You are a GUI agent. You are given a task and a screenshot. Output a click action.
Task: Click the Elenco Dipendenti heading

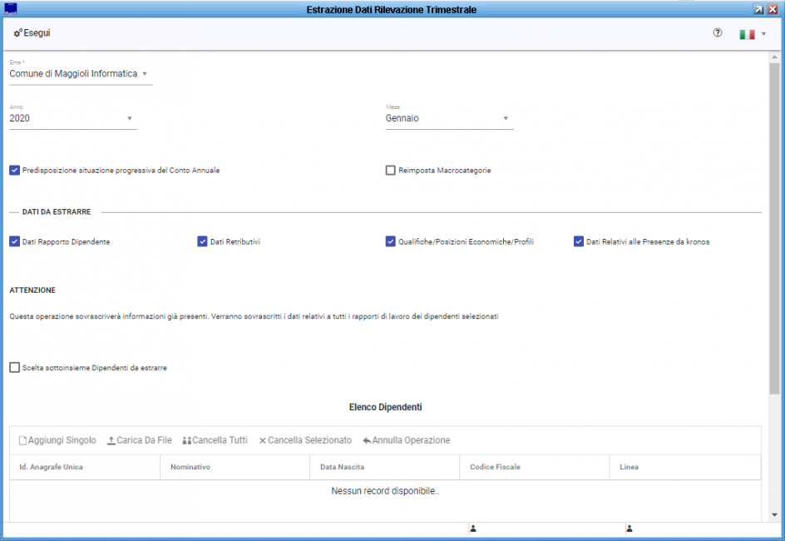click(x=386, y=407)
